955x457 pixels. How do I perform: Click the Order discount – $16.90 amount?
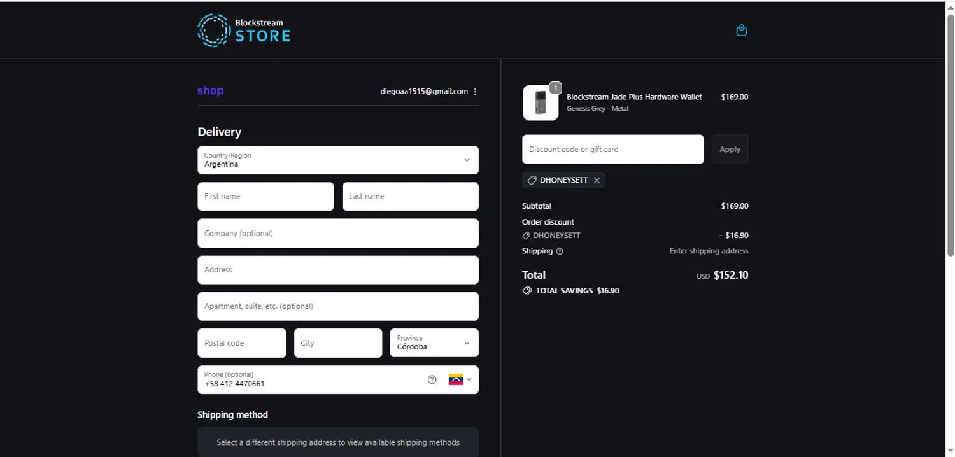[x=733, y=236]
